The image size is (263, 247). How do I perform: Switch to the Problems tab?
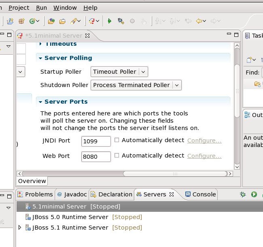tap(35, 194)
